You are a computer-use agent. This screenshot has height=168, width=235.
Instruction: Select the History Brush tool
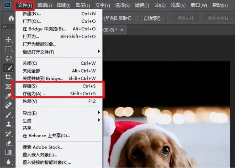[8, 134]
